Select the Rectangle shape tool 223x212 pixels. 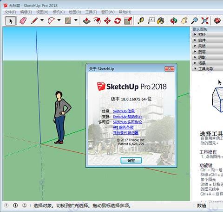[68, 21]
